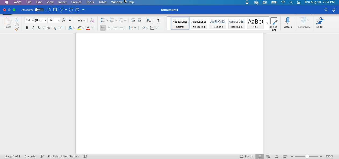Open the Apple menu
The height and width of the screenshot is (159, 339).
(x=7, y=2)
